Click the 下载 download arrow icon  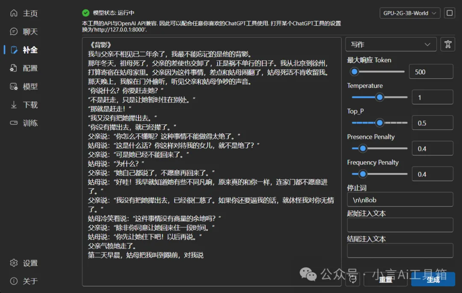[x=14, y=105]
